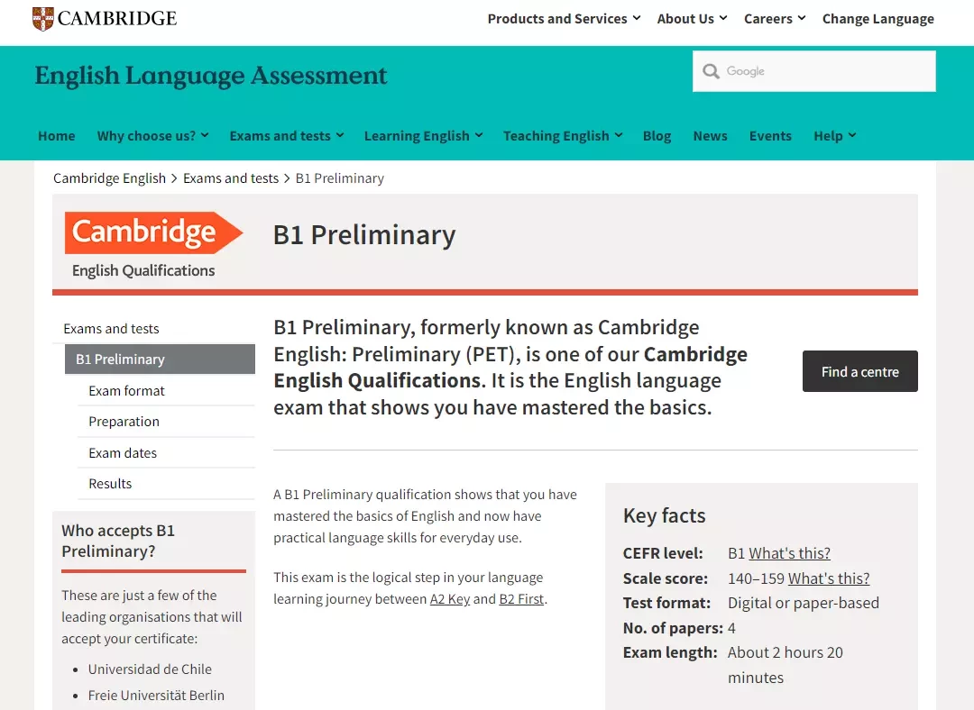Follow the A2 Key link
The image size is (974, 710).
pyautogui.click(x=450, y=599)
